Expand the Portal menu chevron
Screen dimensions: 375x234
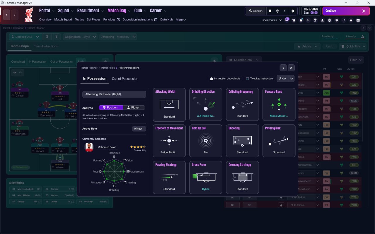coord(53,11)
